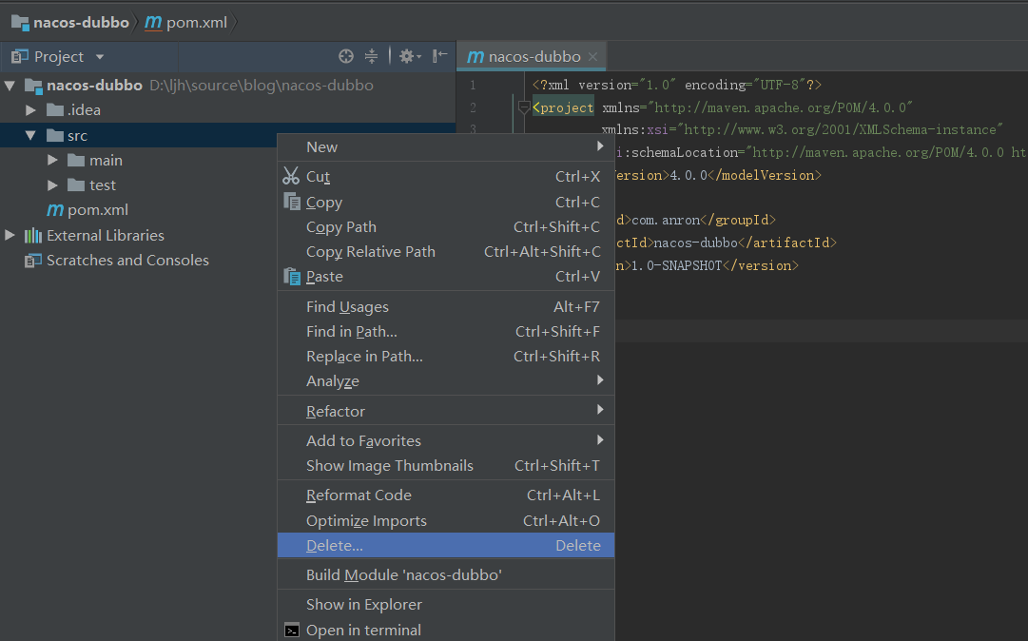Close the nacos-dubbo editor tab
The height and width of the screenshot is (641, 1028).
(592, 57)
